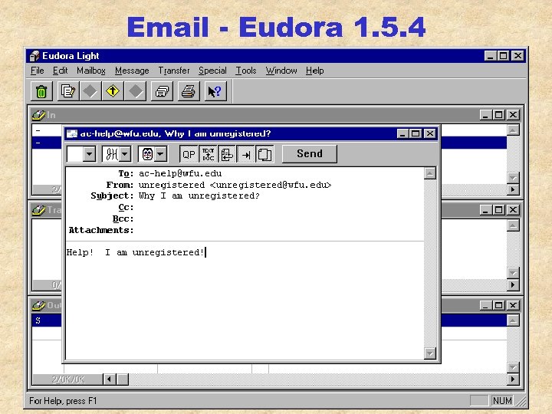Click the NUM indicator in status bar

[502, 401]
